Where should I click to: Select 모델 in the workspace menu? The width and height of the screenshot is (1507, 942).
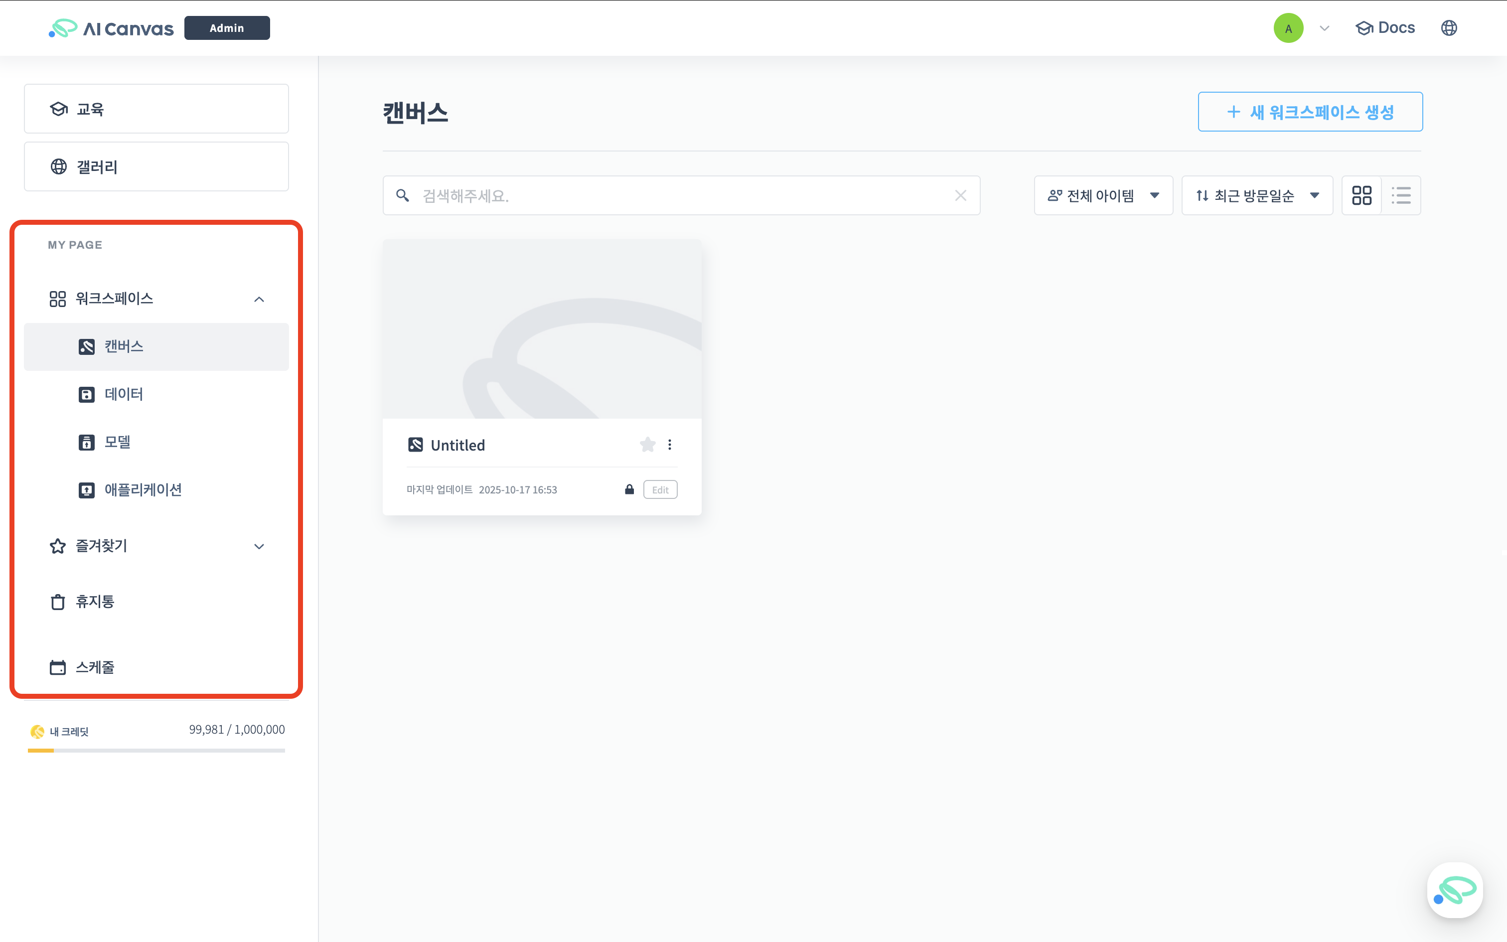(117, 442)
